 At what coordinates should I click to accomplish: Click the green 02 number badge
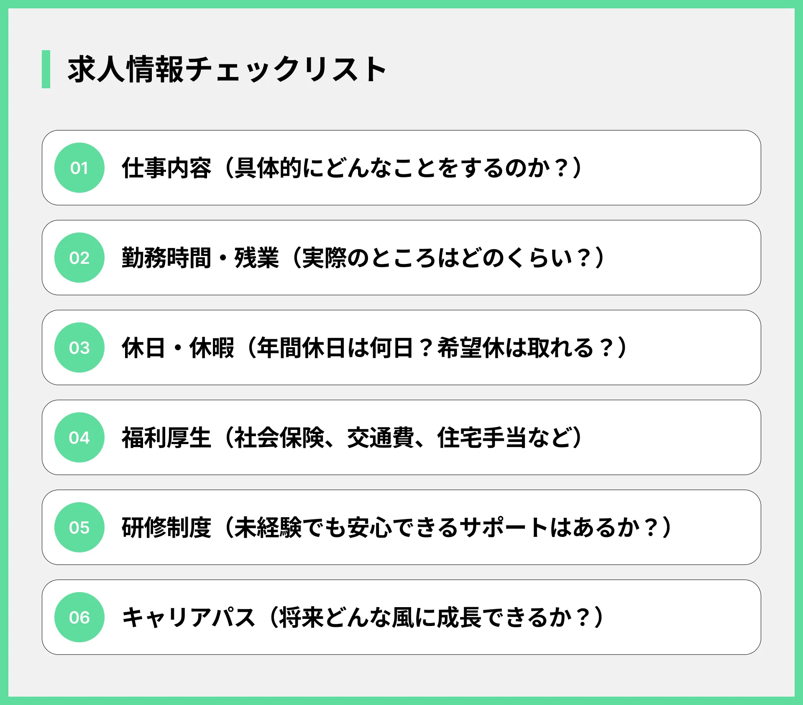79,258
